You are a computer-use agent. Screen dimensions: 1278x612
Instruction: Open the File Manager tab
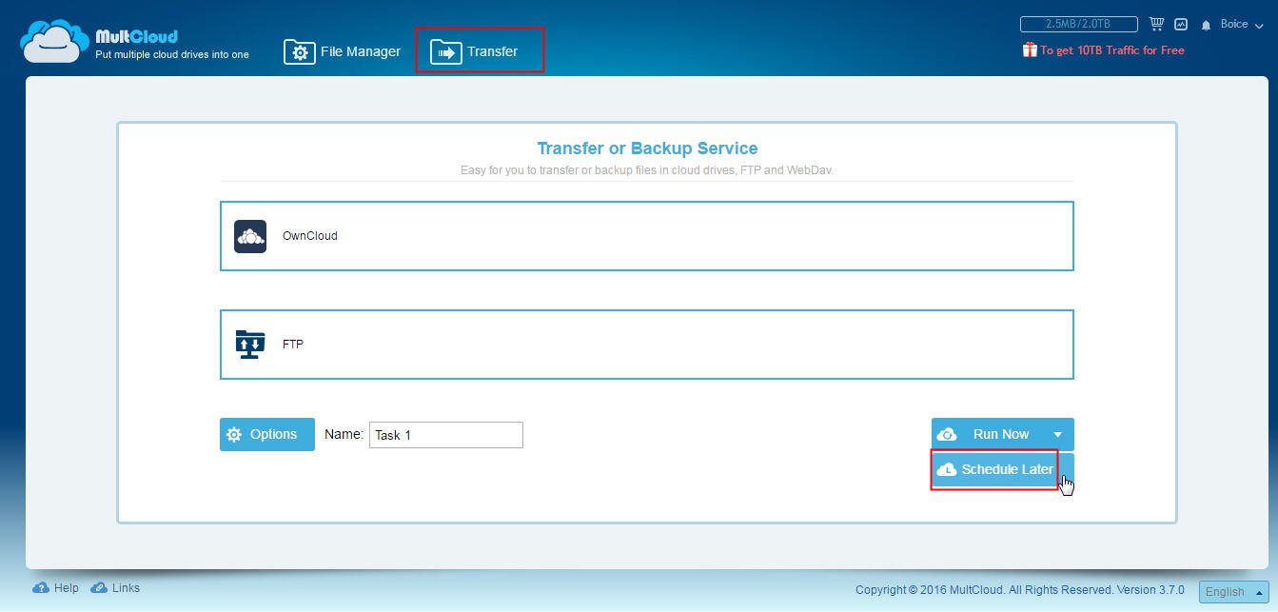point(342,51)
